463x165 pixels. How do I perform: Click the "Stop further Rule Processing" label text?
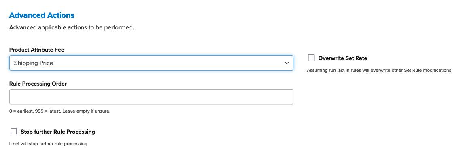pos(57,132)
